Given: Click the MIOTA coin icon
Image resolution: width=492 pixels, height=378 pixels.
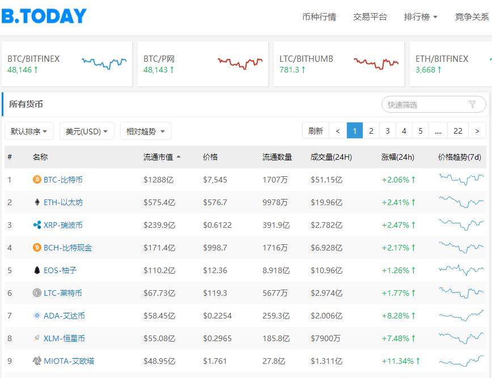Looking at the screenshot, I should click(37, 361).
